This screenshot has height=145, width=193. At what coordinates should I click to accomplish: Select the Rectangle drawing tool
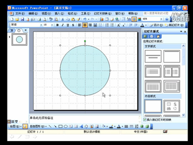61,126
